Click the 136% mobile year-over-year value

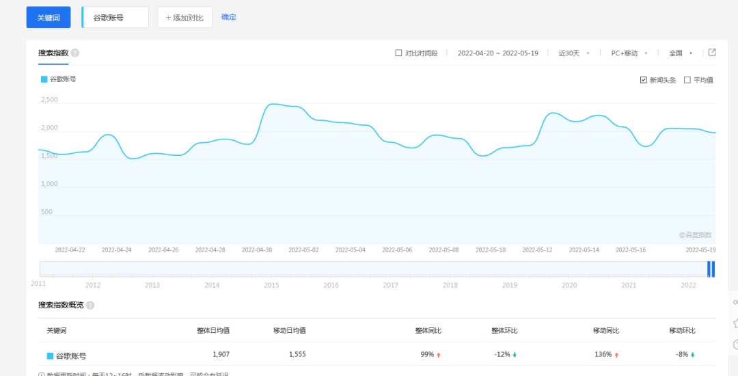603,354
